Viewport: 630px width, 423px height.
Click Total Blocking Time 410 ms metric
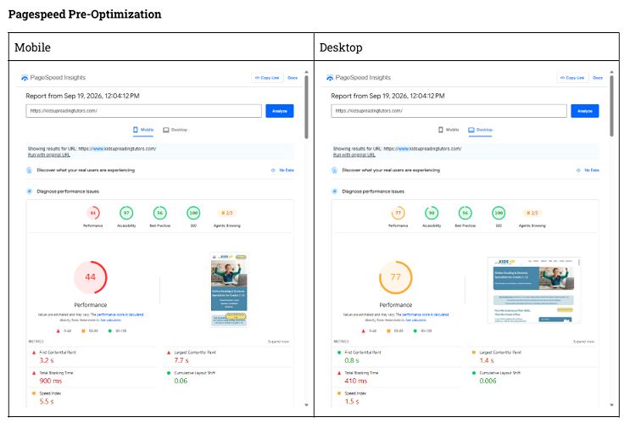click(399, 377)
